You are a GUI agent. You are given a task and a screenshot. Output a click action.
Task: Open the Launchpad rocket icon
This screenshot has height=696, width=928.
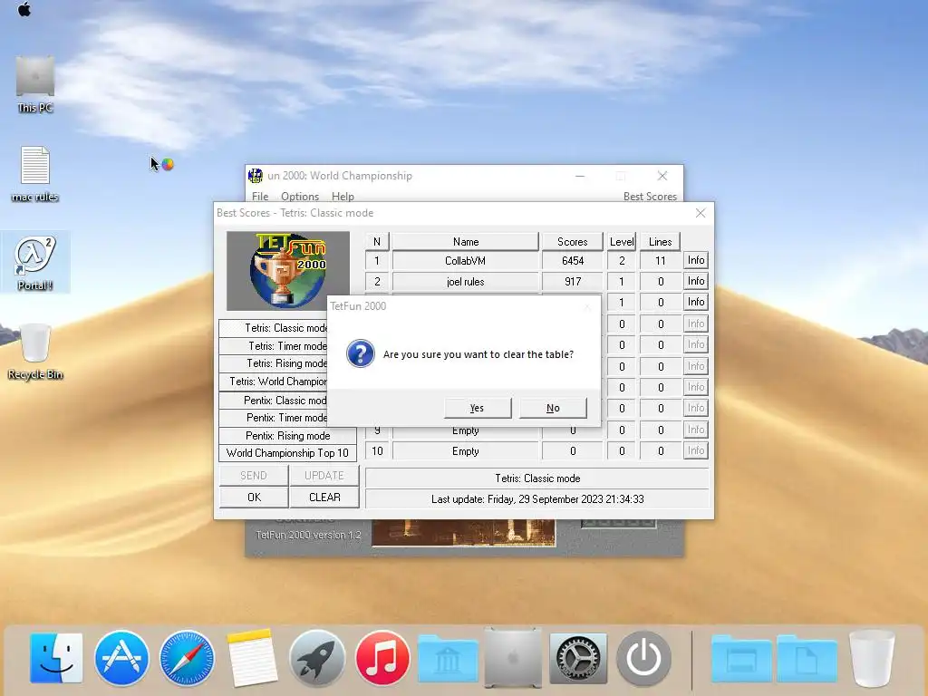tap(317, 658)
